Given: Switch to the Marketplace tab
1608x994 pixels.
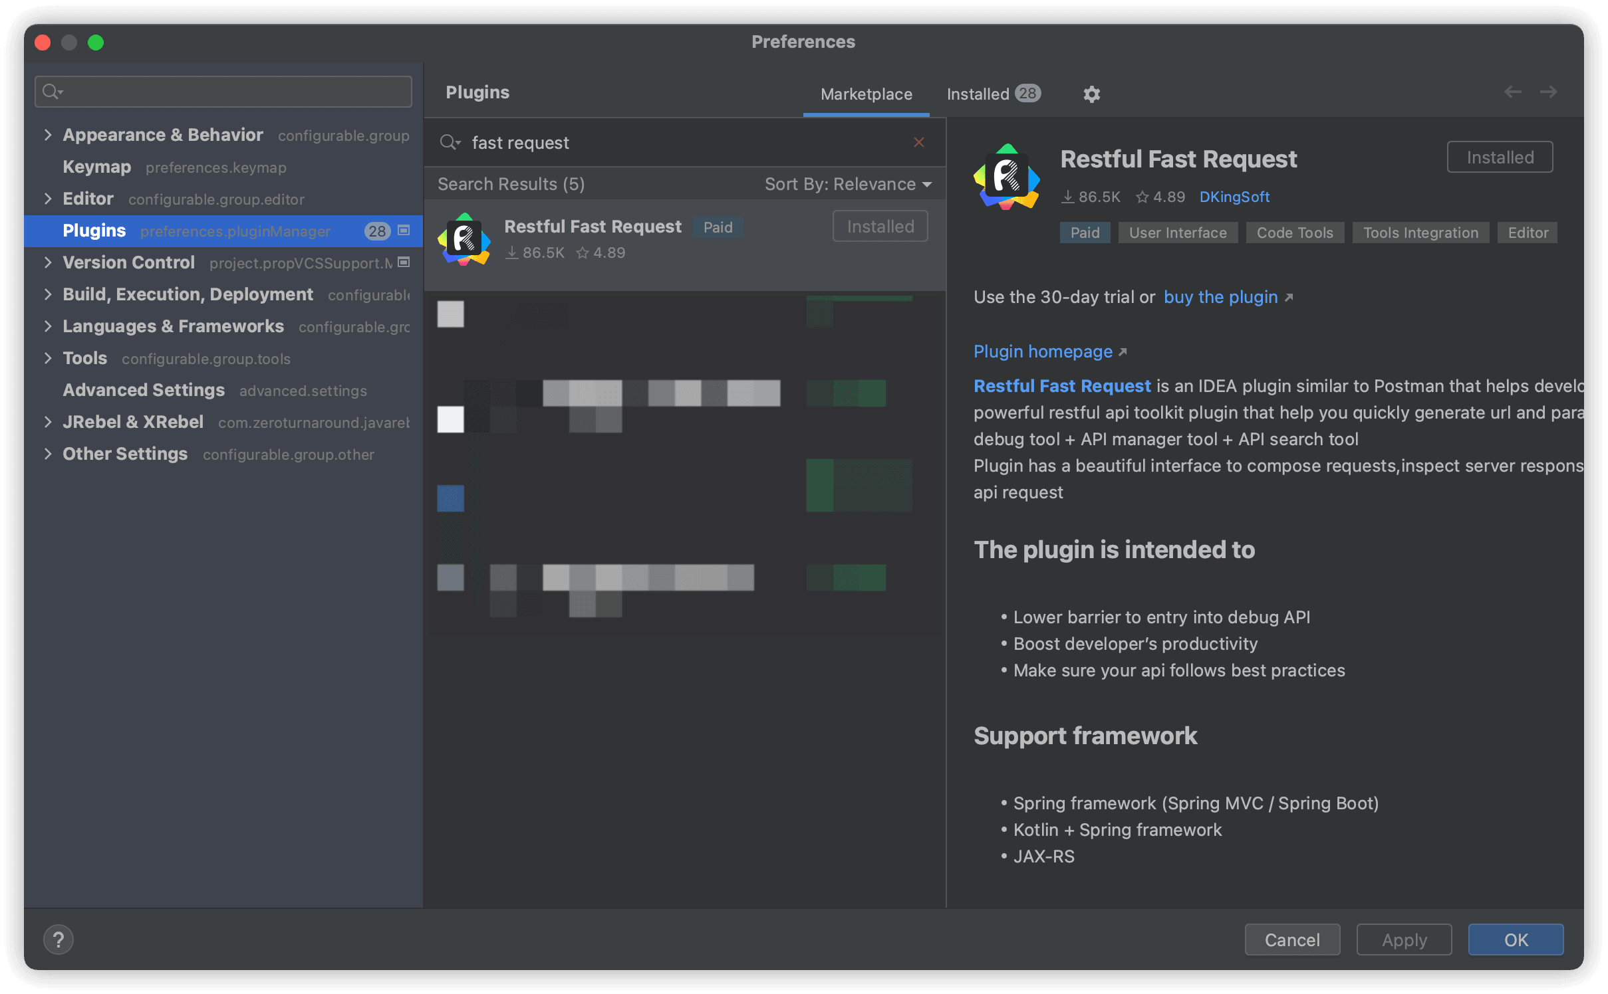Looking at the screenshot, I should 866,94.
